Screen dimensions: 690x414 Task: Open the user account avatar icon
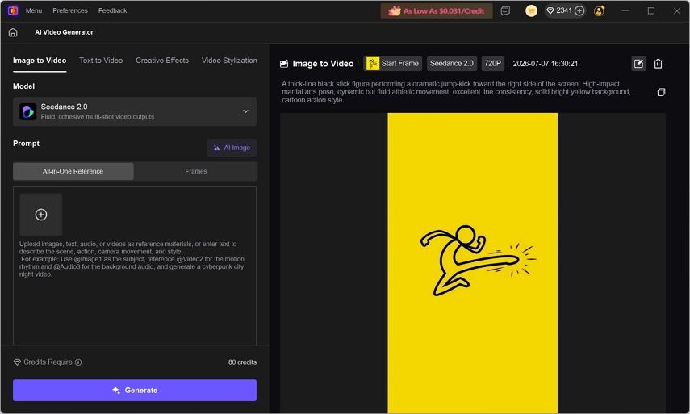[599, 11]
